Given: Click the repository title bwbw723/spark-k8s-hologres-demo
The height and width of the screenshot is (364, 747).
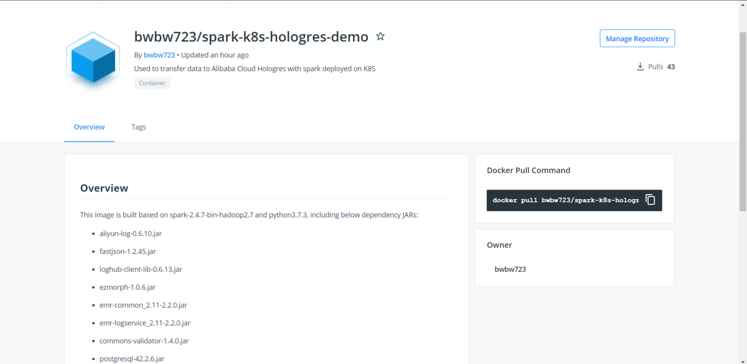Looking at the screenshot, I should click(x=251, y=37).
